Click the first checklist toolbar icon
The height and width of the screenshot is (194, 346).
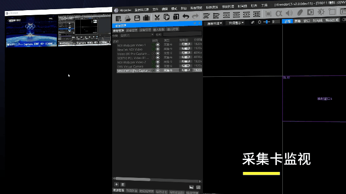pos(206,16)
